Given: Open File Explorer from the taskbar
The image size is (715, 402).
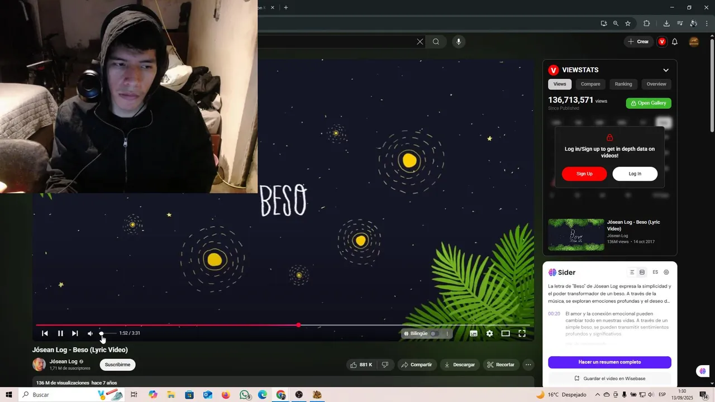Looking at the screenshot, I should click(x=171, y=395).
